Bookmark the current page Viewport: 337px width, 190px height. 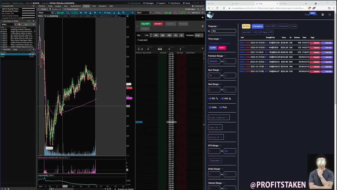coord(224,8)
